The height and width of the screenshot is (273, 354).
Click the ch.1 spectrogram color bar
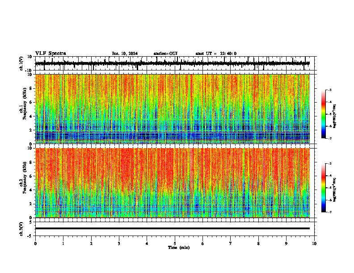[323, 114]
